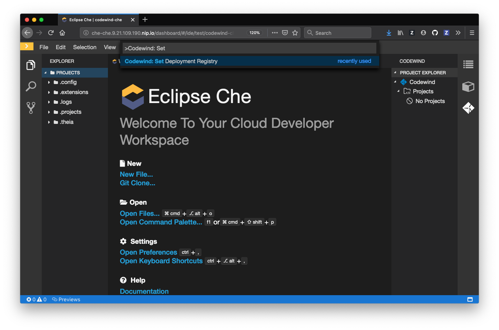
Task: Open the View menu
Action: point(110,47)
